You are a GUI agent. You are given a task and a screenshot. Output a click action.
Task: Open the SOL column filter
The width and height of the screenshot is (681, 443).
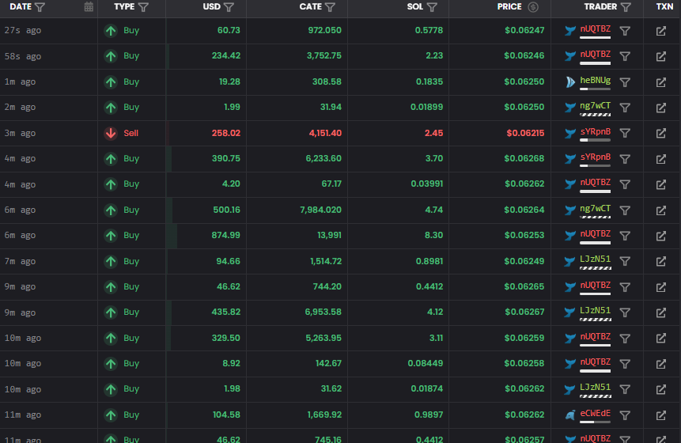pos(432,7)
